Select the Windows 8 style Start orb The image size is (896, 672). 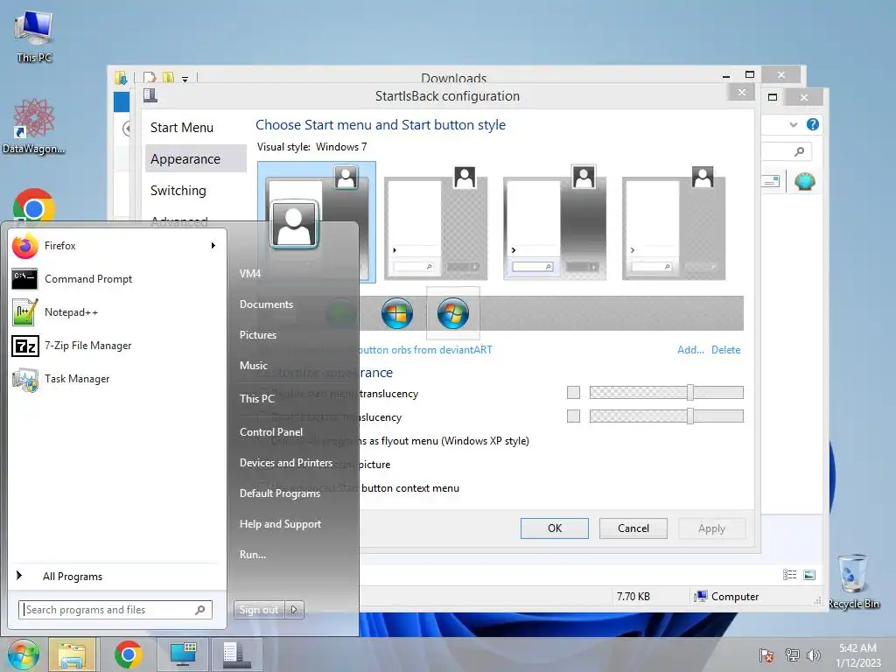coord(397,313)
